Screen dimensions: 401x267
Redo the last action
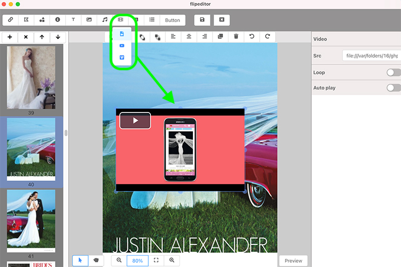click(x=268, y=36)
